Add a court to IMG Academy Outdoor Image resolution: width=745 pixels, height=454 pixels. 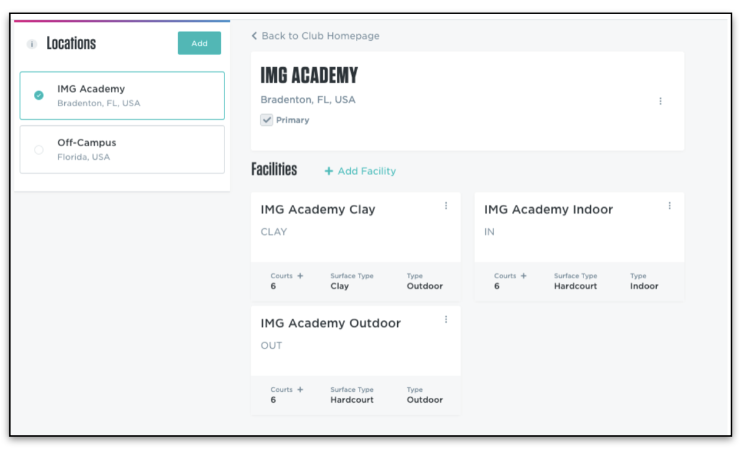point(300,389)
